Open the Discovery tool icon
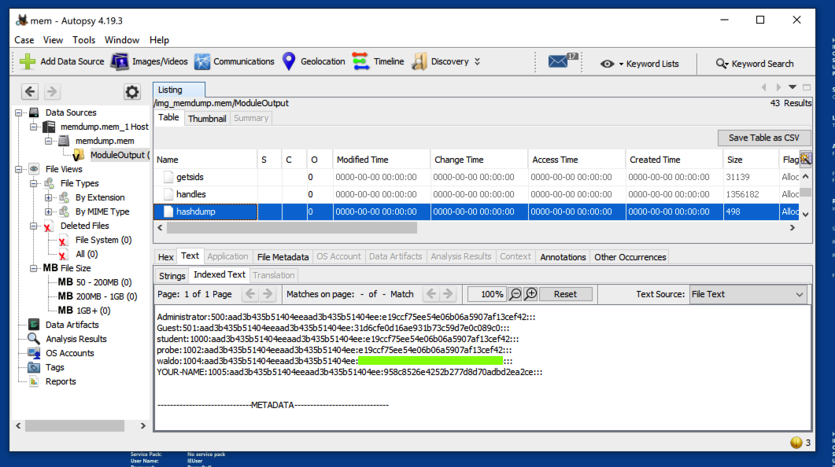Screen dimensions: 835x467 419,61
